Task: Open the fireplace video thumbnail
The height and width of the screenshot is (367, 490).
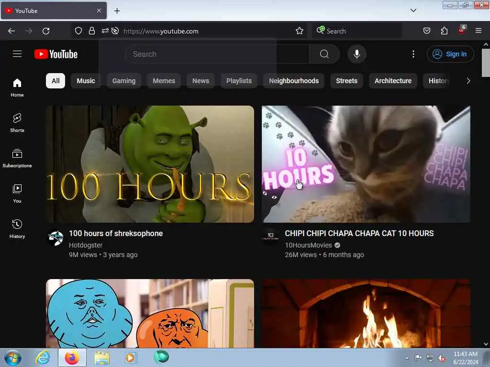Action: click(x=366, y=313)
